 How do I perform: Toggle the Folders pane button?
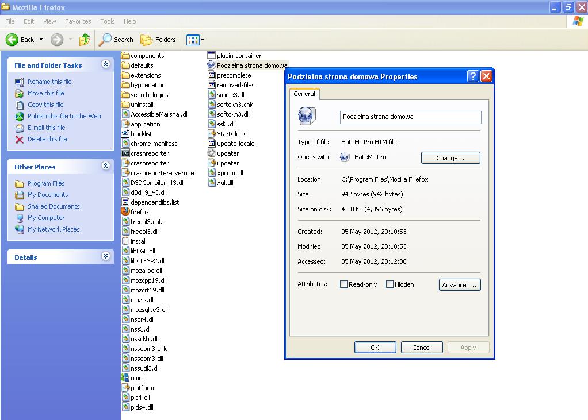pos(158,39)
